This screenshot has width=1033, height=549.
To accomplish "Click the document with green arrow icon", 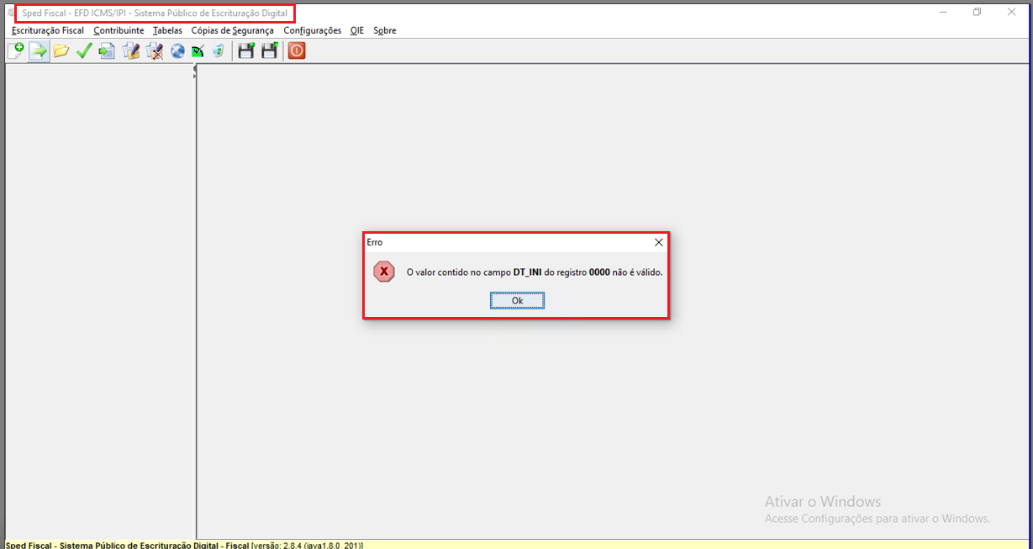I will click(x=107, y=51).
